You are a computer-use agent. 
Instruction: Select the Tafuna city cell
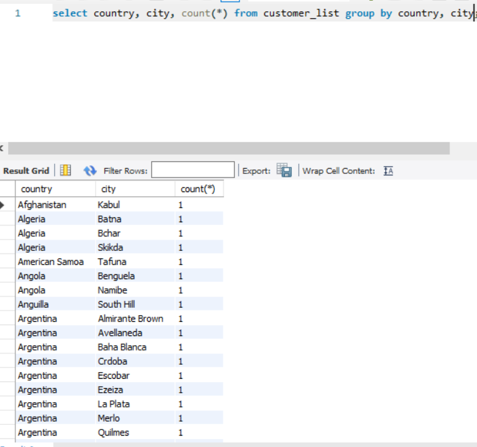pos(135,262)
